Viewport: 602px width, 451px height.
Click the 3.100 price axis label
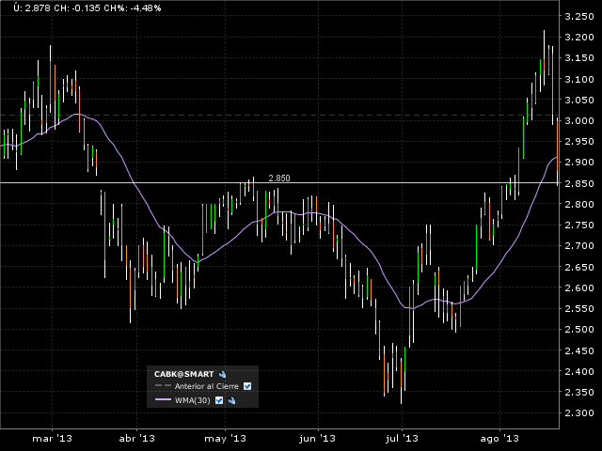pyautogui.click(x=579, y=79)
